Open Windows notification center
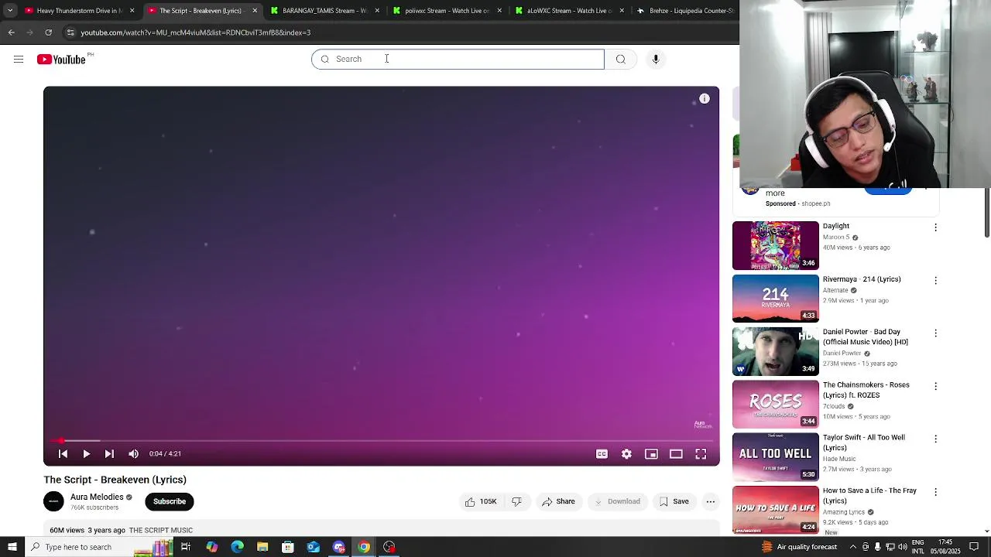The height and width of the screenshot is (557, 991). [x=974, y=547]
